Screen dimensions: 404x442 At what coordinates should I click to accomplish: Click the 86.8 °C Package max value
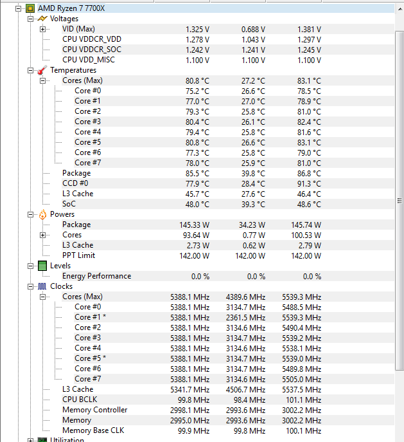(309, 174)
